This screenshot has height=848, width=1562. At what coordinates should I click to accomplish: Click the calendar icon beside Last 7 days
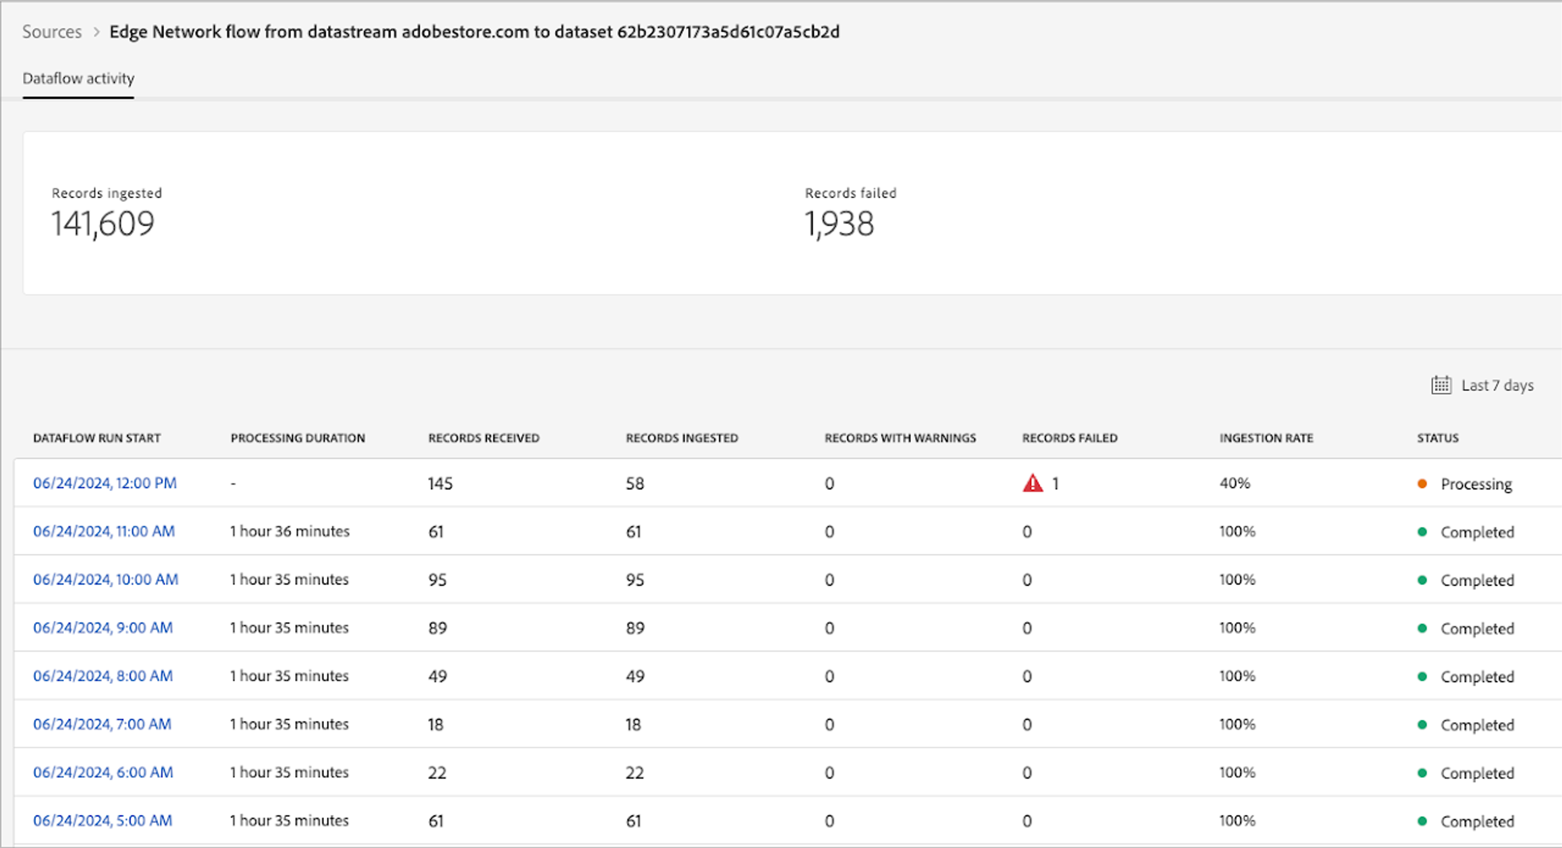1441,386
